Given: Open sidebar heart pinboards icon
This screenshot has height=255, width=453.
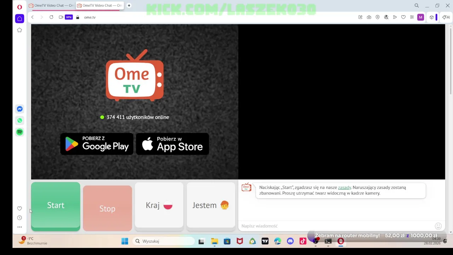Looking at the screenshot, I should [19, 209].
